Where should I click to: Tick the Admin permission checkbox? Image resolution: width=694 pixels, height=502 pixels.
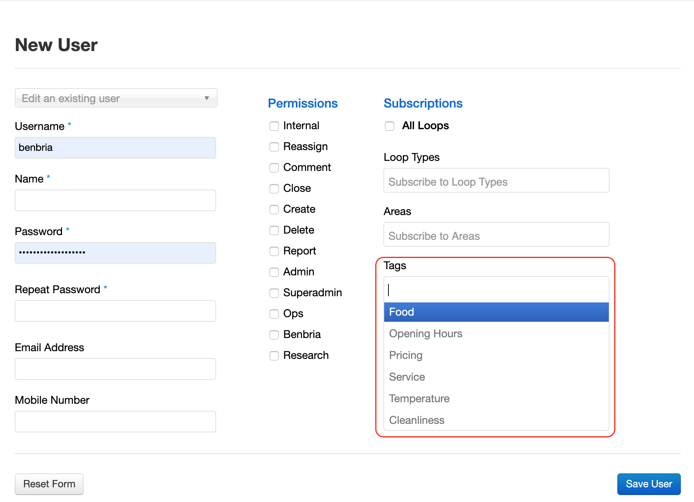[x=274, y=272]
